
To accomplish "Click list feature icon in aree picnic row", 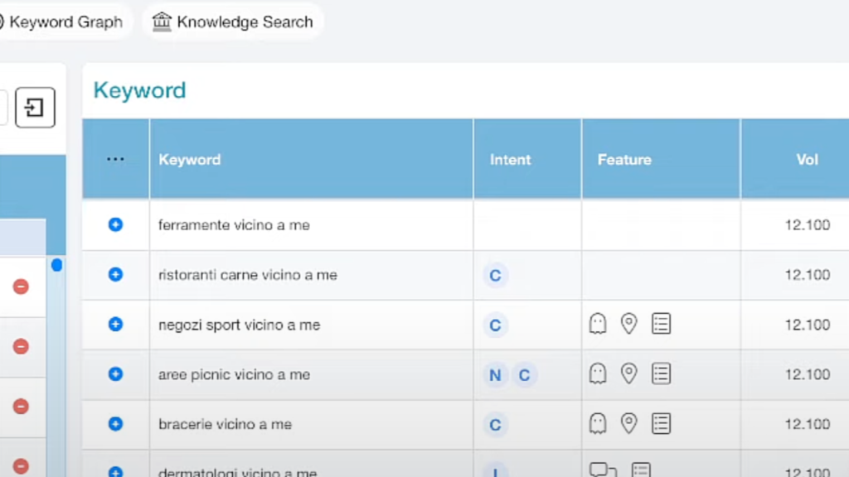I will tap(661, 373).
